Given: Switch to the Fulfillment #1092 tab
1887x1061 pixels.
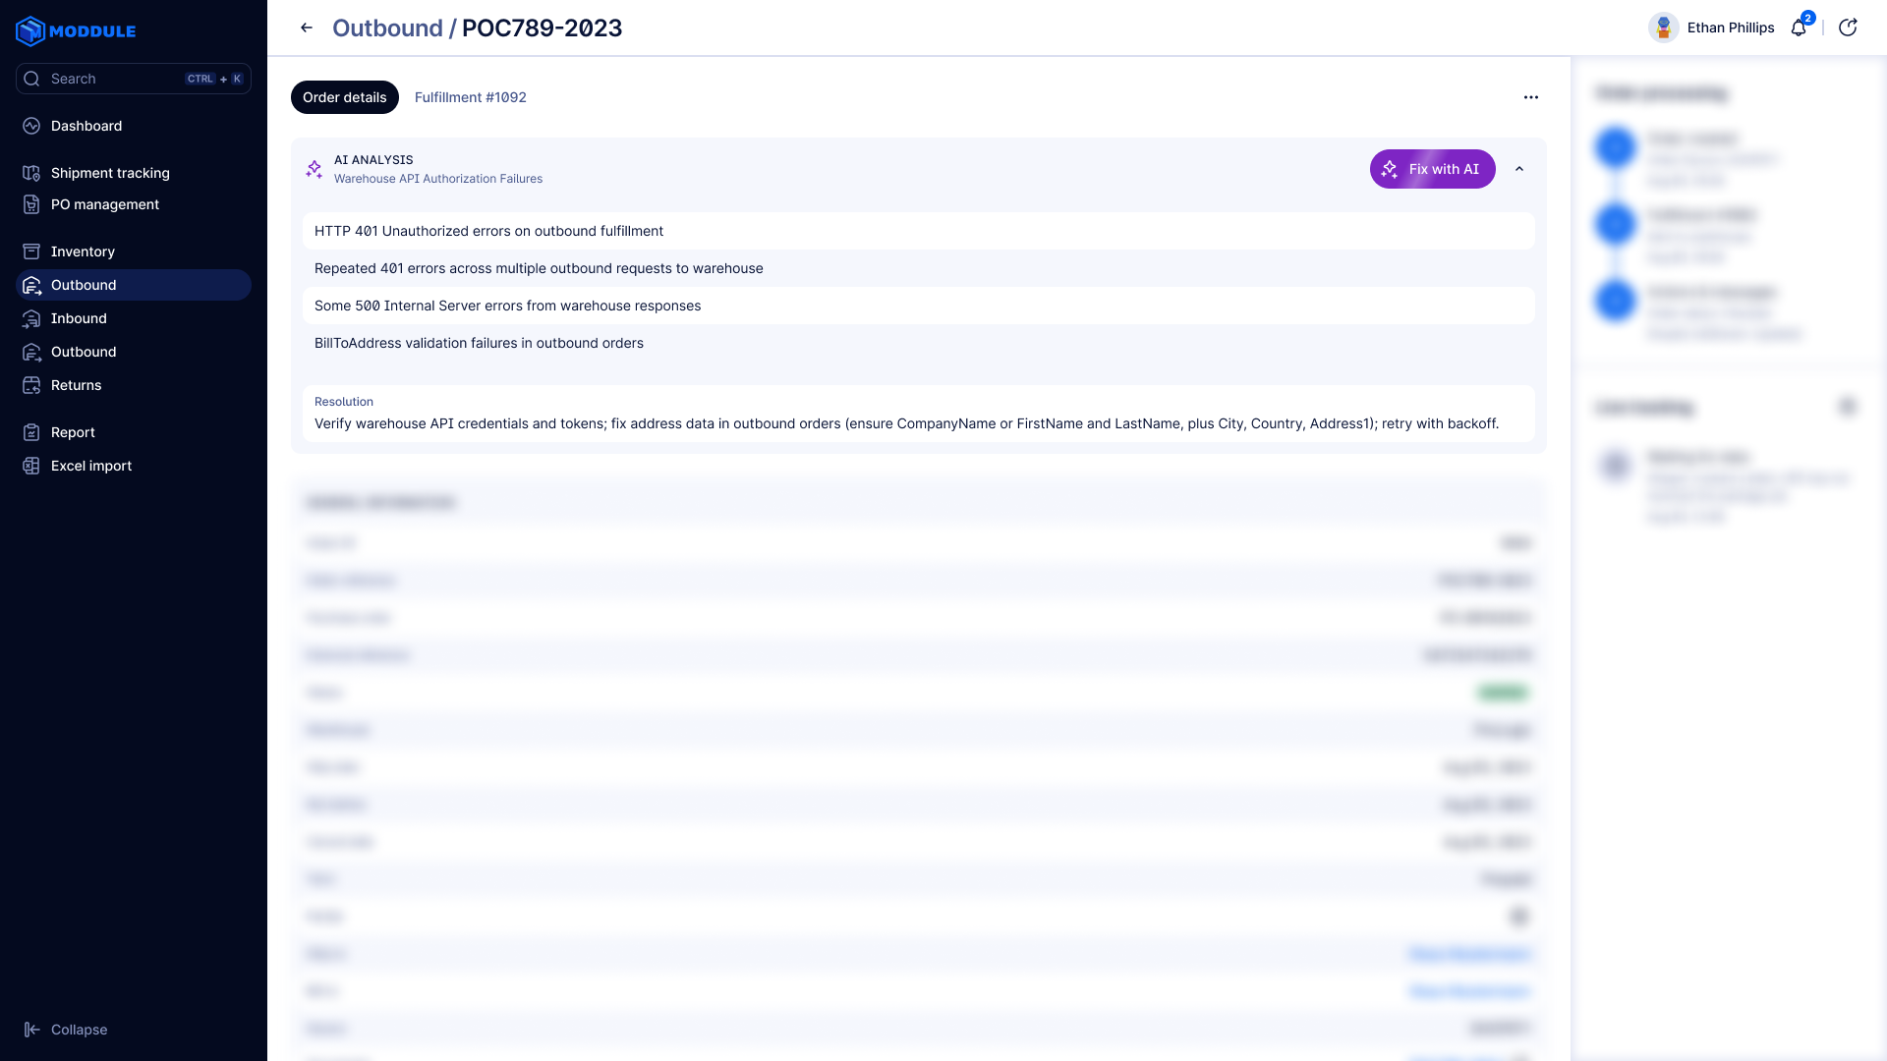Looking at the screenshot, I should 470,97.
